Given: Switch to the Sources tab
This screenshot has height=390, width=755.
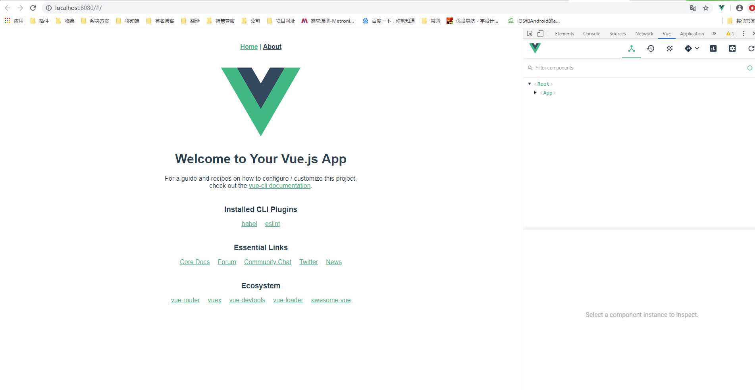Looking at the screenshot, I should (x=617, y=34).
